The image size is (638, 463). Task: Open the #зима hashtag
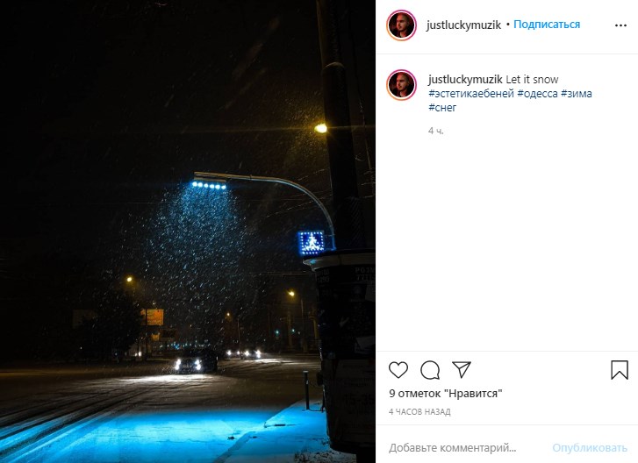(577, 94)
